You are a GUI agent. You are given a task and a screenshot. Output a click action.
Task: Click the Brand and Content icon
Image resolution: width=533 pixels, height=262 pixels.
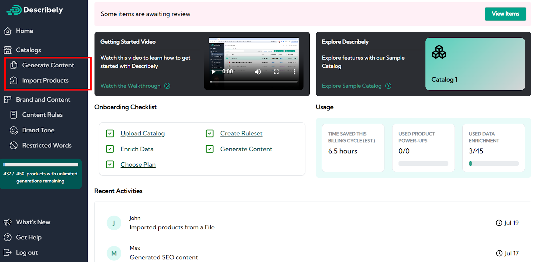pos(8,100)
